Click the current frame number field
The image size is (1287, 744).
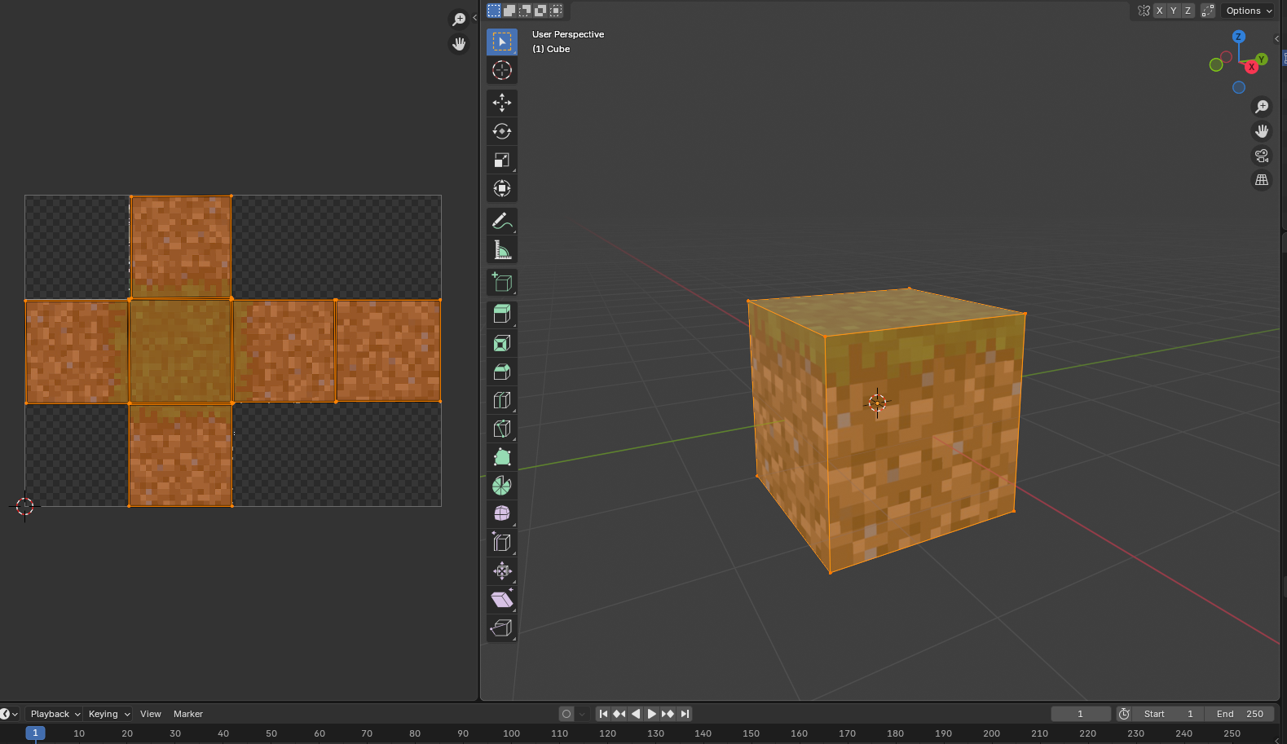click(x=1081, y=714)
